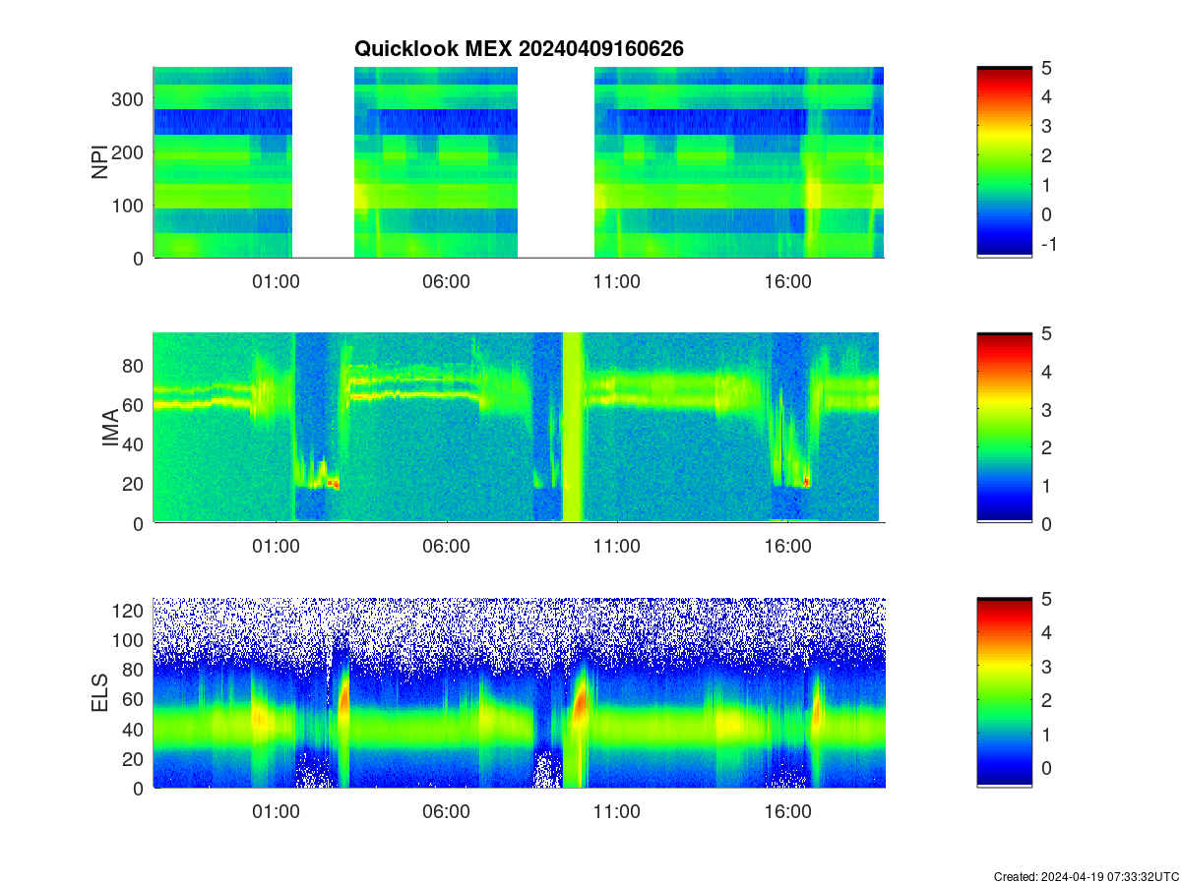1181x885 pixels.
Task: Click the "3" label on the NPI colorbar
Action: (1046, 126)
